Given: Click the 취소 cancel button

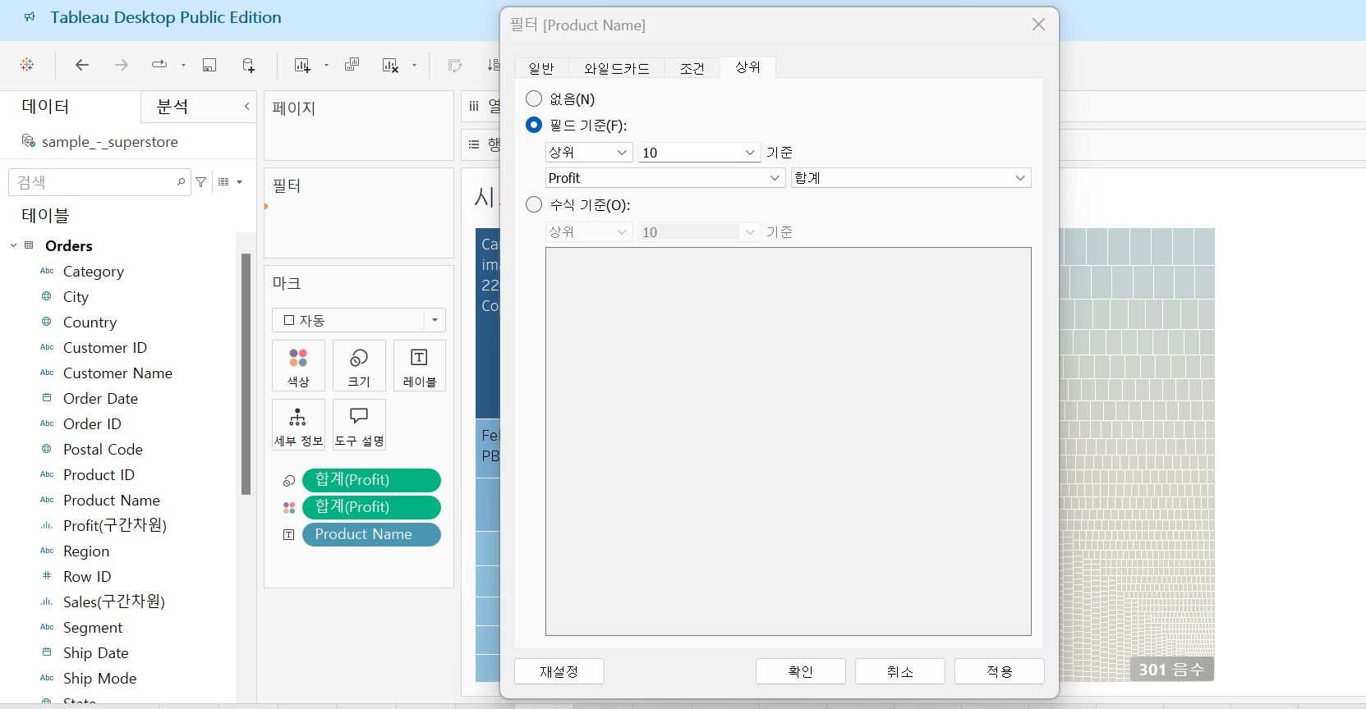Looking at the screenshot, I should (900, 671).
